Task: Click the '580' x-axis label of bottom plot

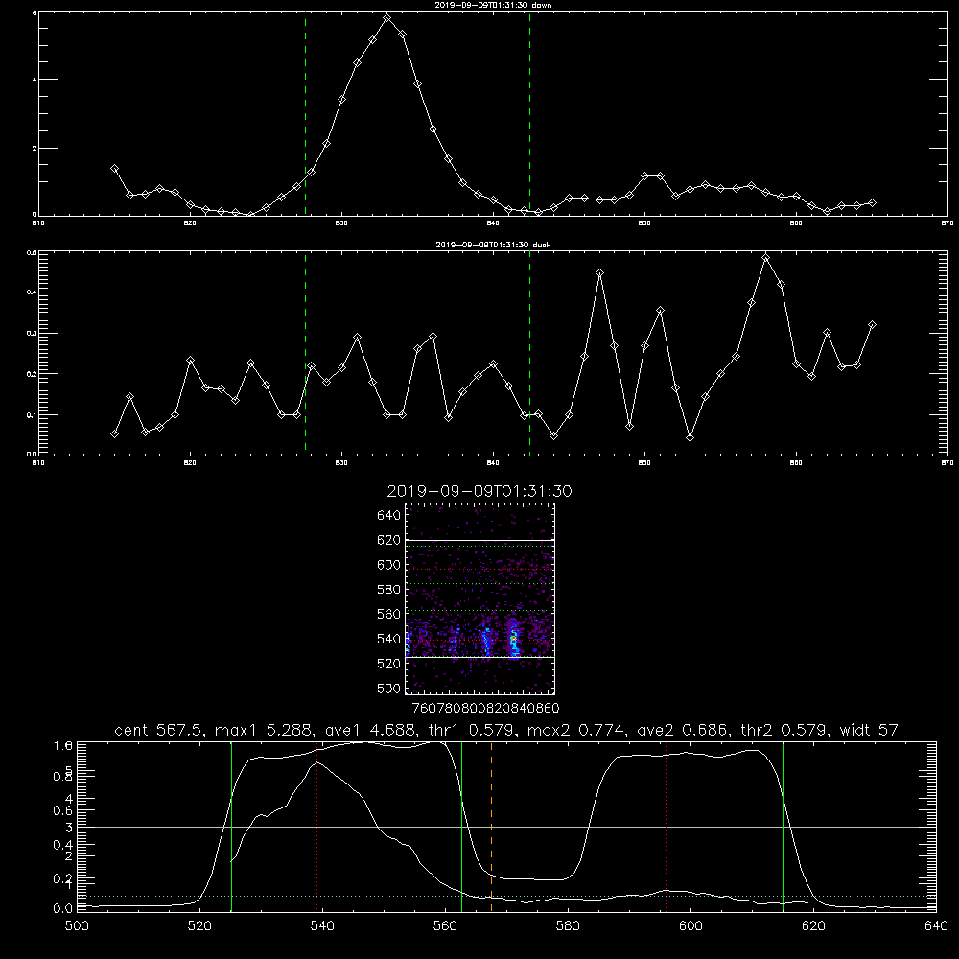Action: point(568,926)
